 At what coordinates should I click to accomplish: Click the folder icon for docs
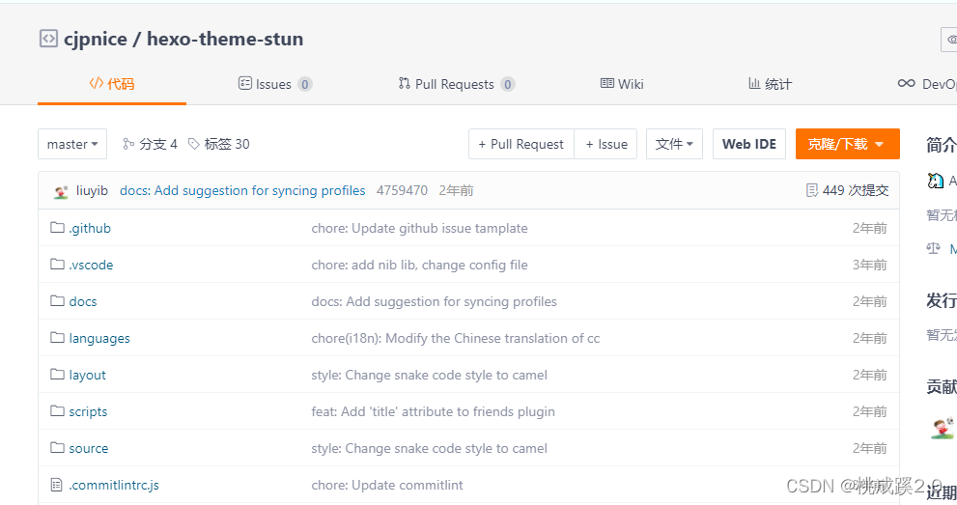(57, 300)
